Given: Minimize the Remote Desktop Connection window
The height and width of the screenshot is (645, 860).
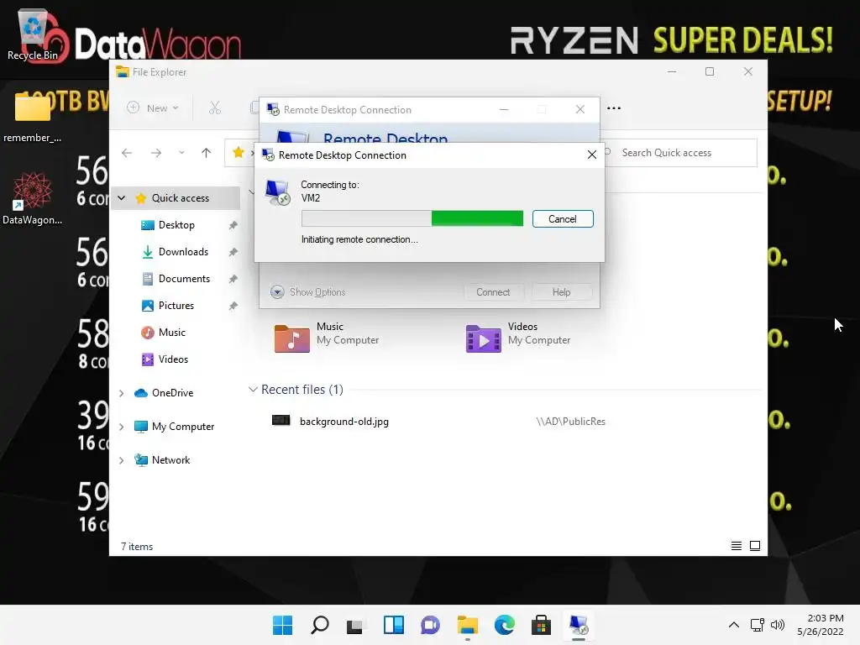Looking at the screenshot, I should point(504,109).
